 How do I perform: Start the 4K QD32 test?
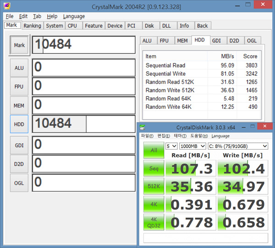pyautogui.click(x=154, y=222)
